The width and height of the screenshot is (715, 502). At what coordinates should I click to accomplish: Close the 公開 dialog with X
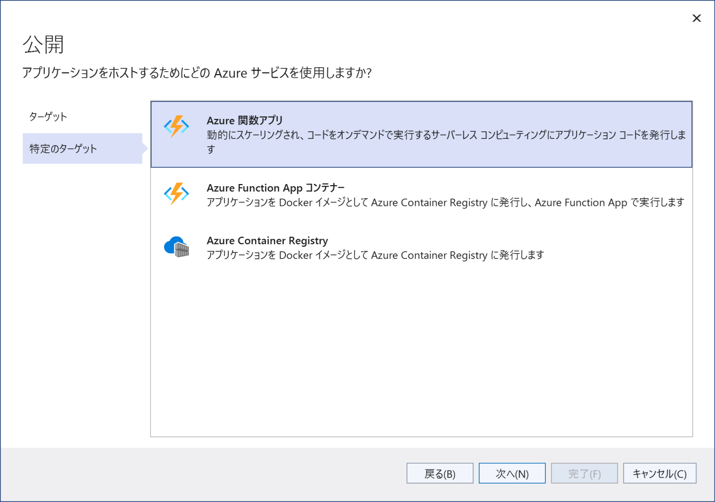click(697, 18)
